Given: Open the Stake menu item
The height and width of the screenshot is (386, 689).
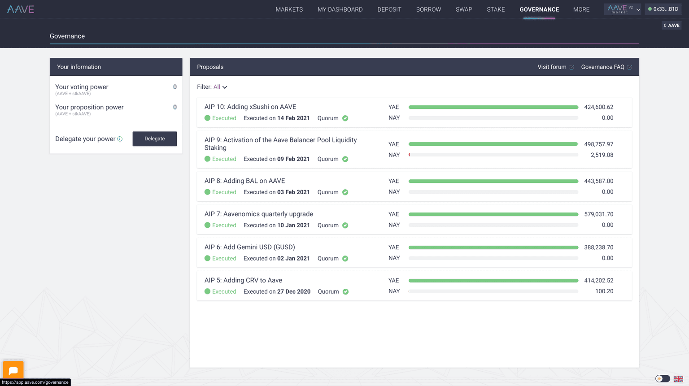Looking at the screenshot, I should (496, 9).
